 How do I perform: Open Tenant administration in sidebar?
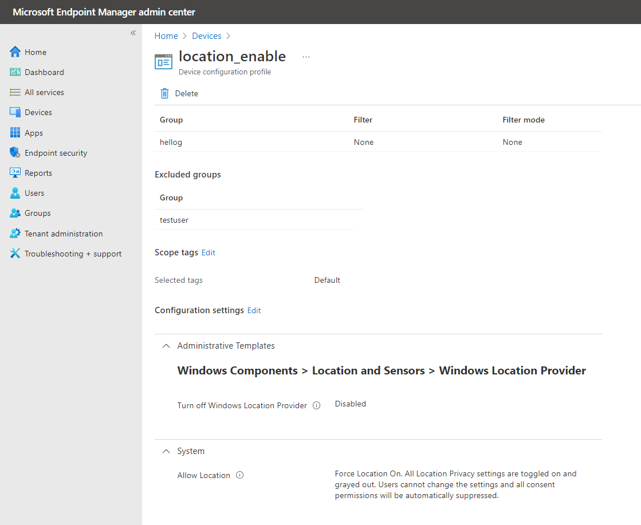pos(64,234)
